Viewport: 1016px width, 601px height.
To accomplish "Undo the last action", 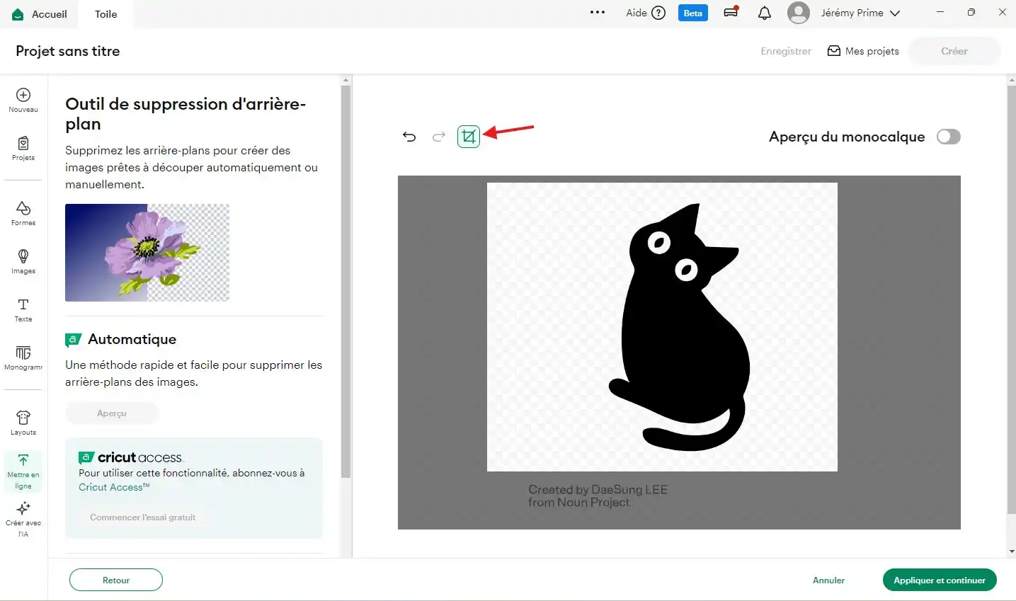I will click(x=409, y=137).
